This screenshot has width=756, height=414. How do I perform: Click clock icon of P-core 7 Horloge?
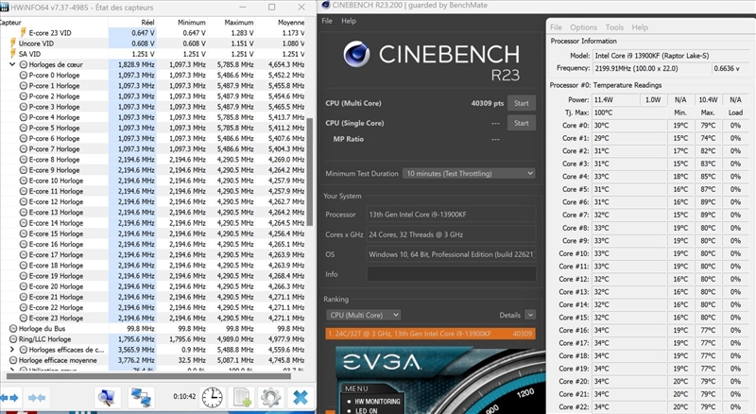[23, 149]
